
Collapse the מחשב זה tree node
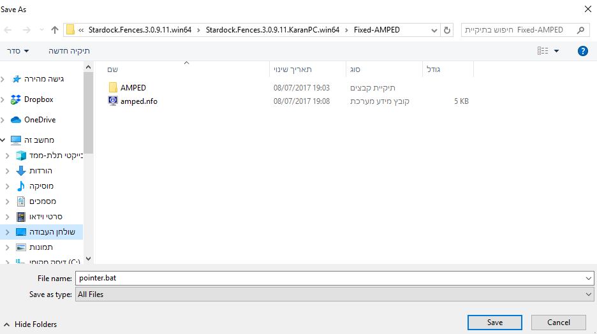pos(3,140)
